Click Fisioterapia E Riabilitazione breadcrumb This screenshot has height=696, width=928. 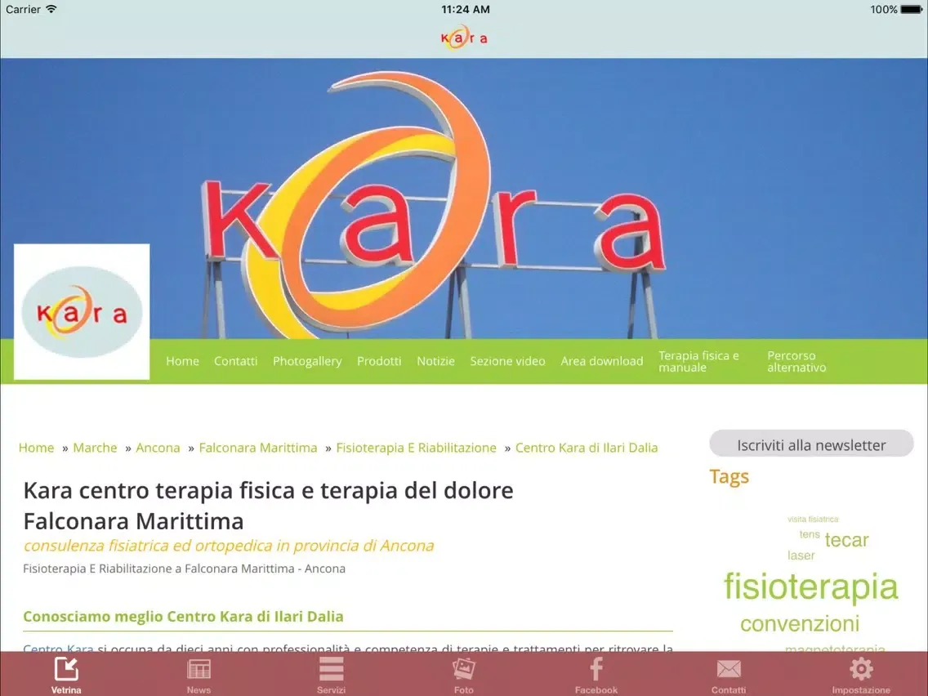pyautogui.click(x=416, y=448)
